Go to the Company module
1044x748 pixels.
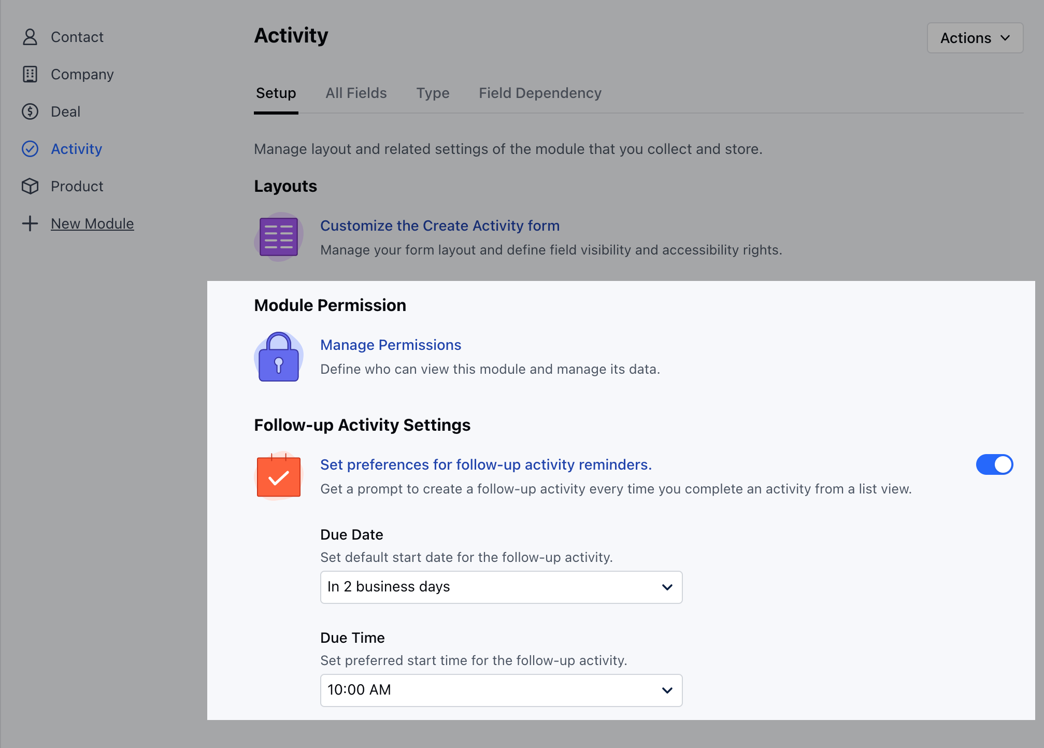(82, 74)
